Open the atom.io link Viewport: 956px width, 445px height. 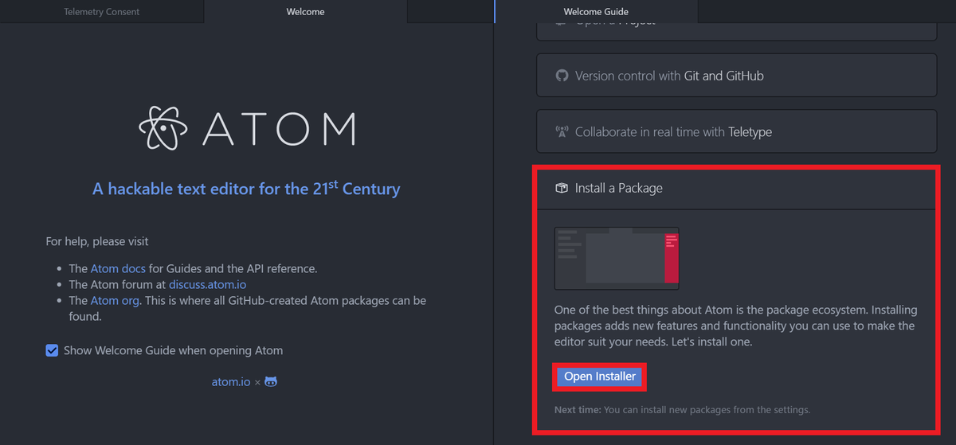(231, 381)
